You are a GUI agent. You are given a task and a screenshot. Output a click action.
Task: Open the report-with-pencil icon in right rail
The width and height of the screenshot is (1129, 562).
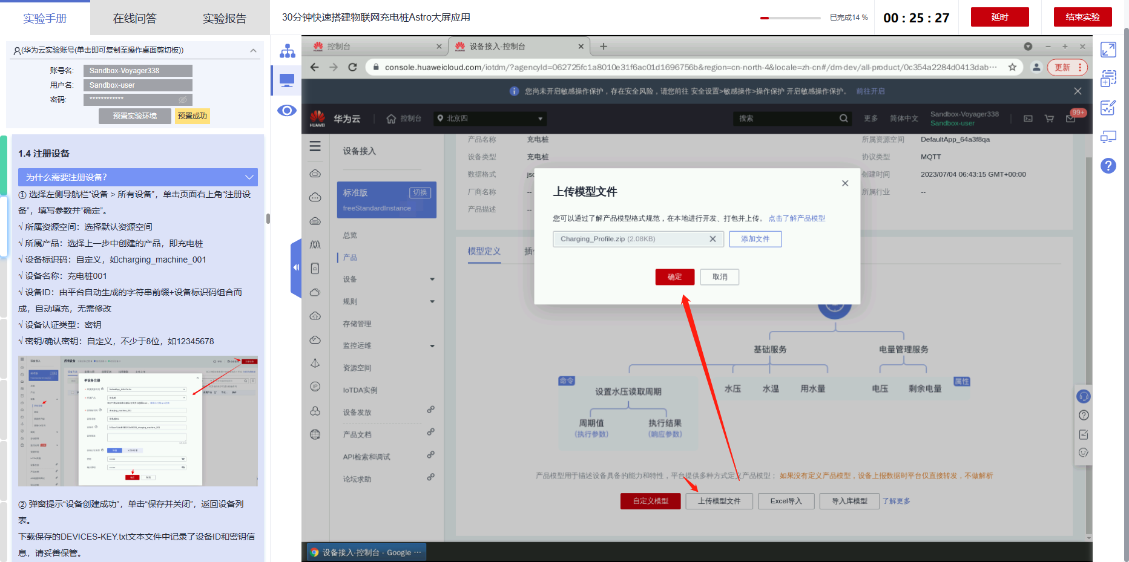pyautogui.click(x=1108, y=108)
